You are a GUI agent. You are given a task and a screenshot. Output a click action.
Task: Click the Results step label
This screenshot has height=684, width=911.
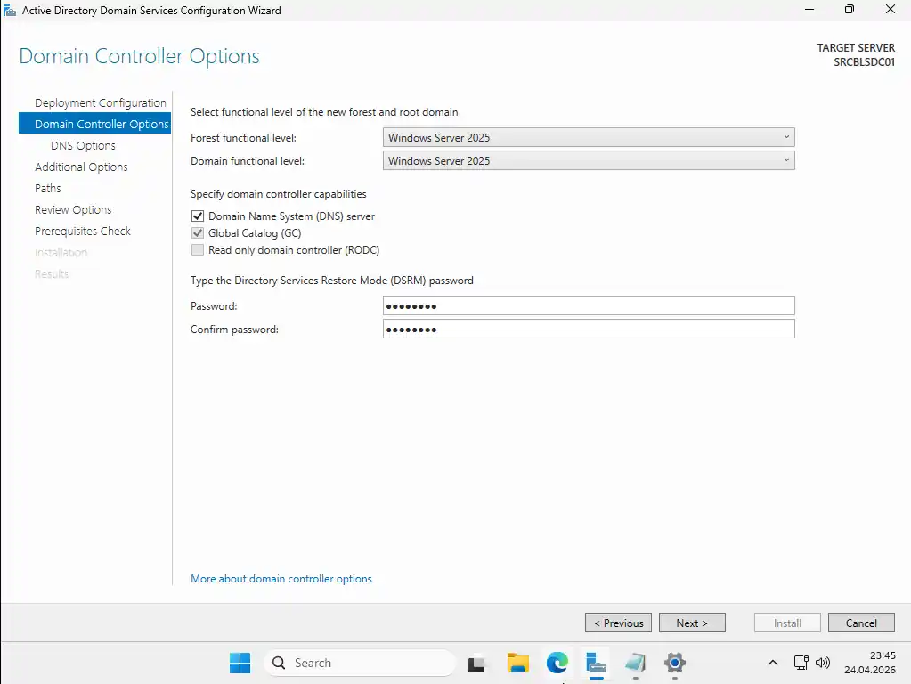tap(52, 273)
